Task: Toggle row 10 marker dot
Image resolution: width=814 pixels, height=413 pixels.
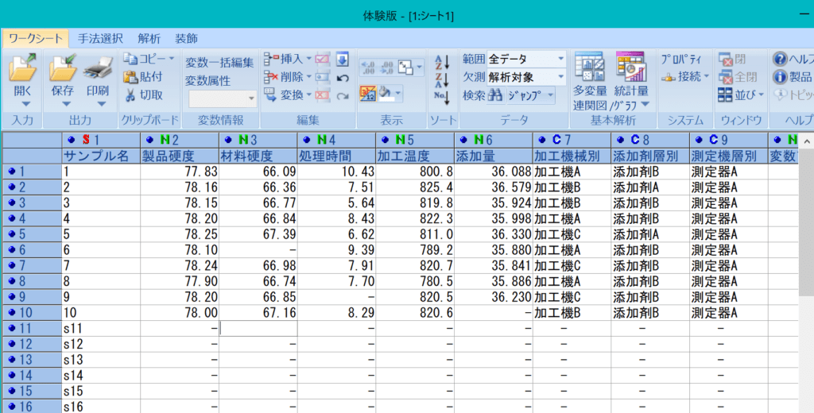Action: pyautogui.click(x=11, y=312)
